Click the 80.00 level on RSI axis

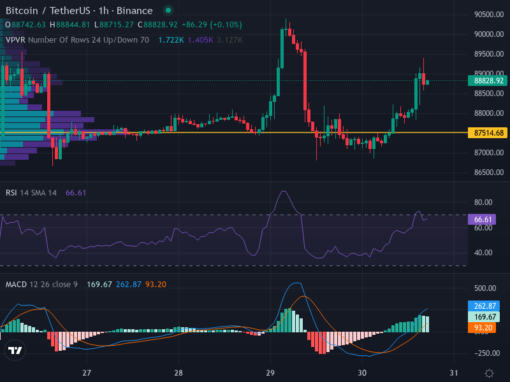tap(484, 202)
